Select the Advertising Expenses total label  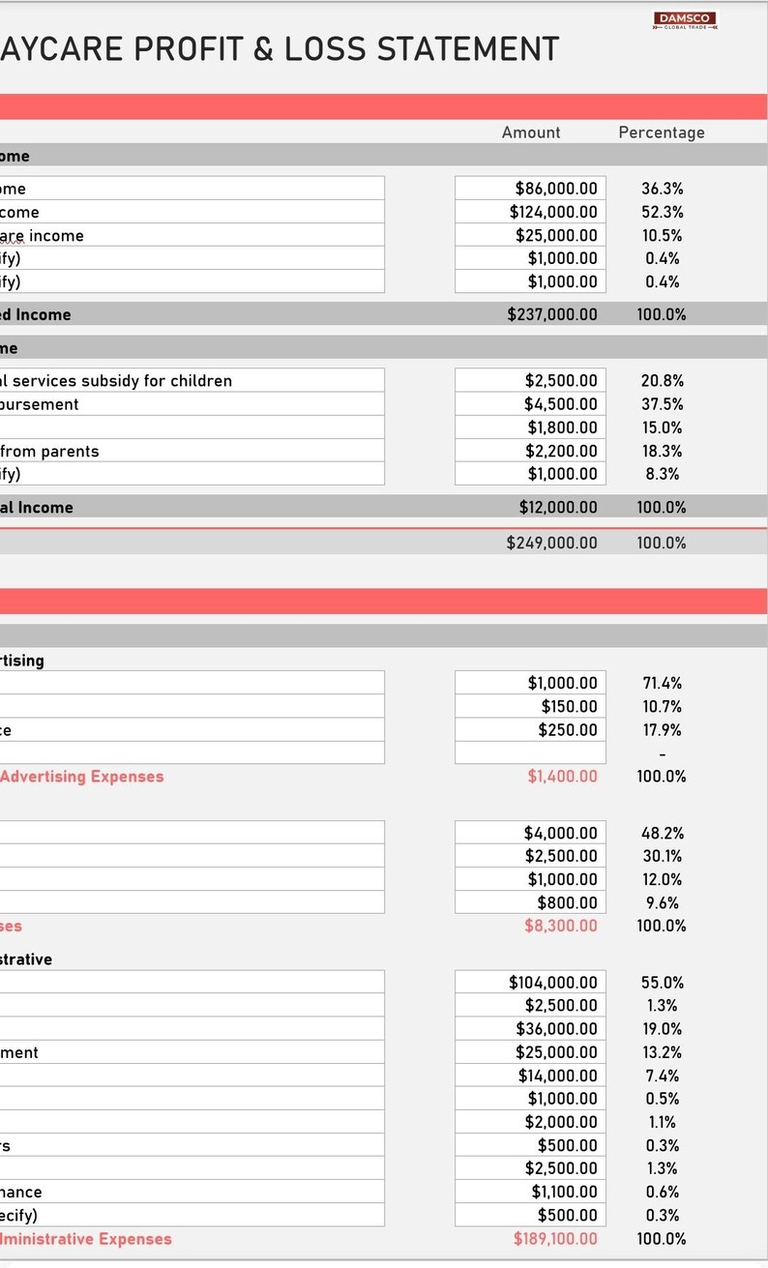point(82,777)
